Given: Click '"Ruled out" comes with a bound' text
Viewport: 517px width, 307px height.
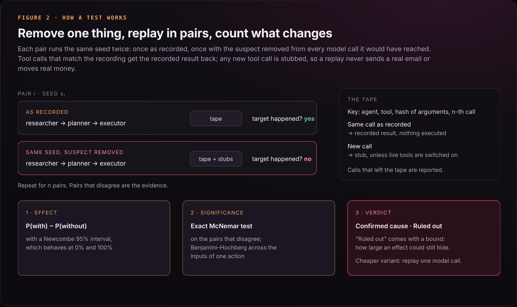Looking at the screenshot, I should tap(400, 239).
